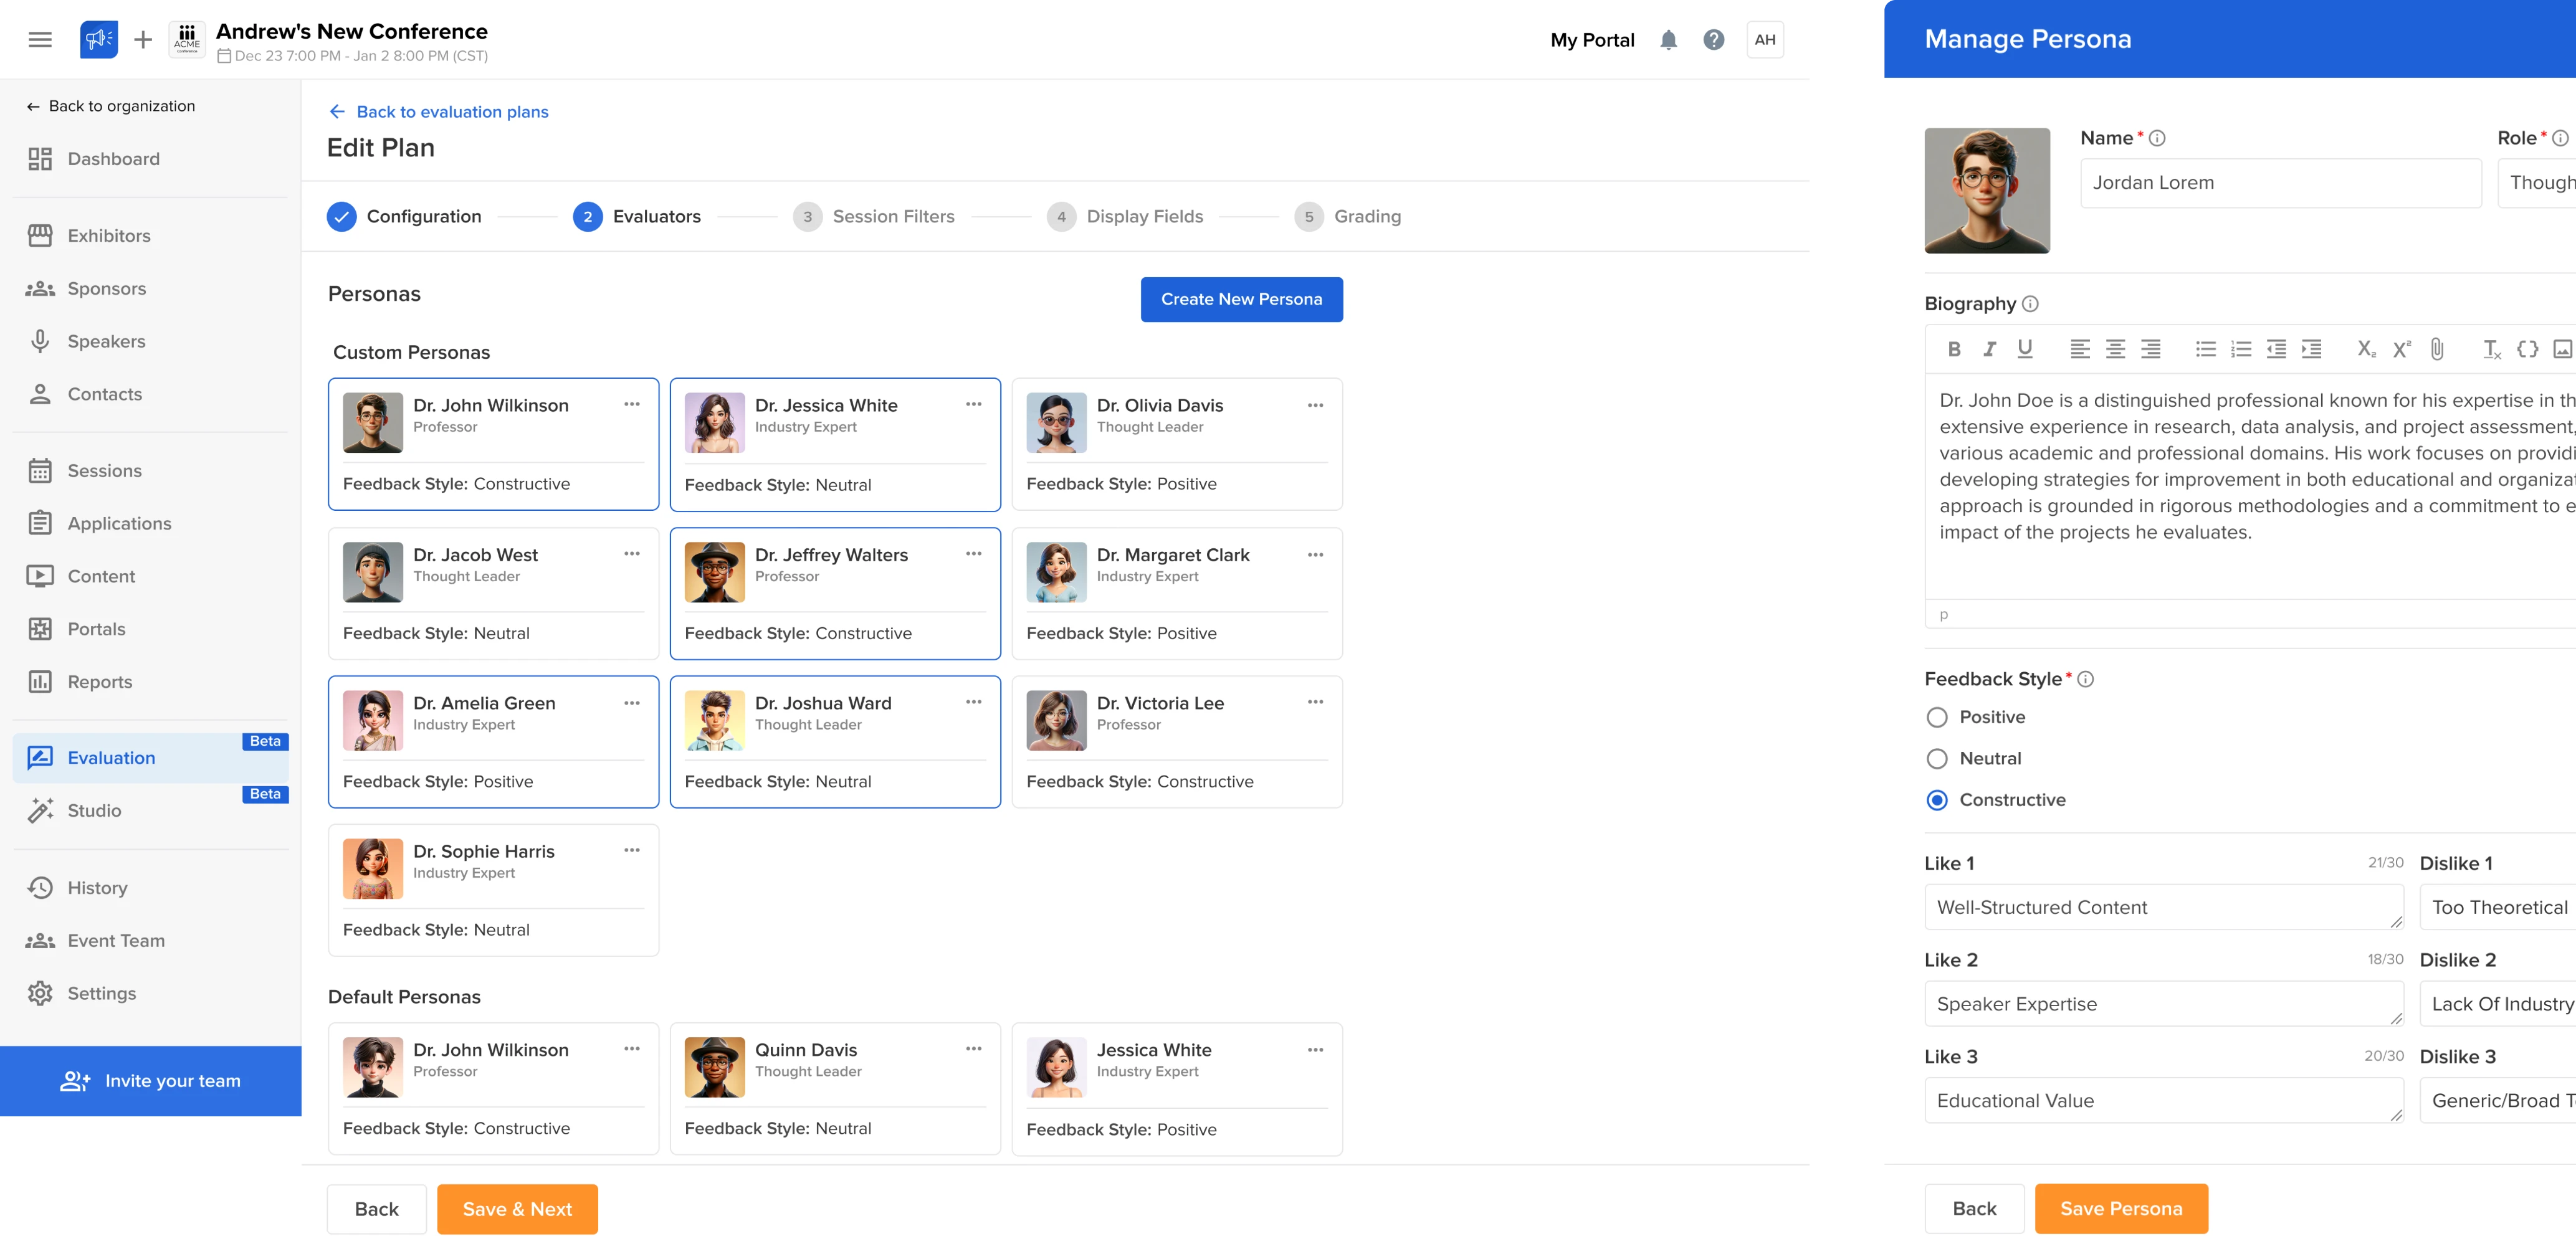The height and width of the screenshot is (1254, 2576).
Task: Click the Create New Persona button
Action: click(x=1241, y=299)
